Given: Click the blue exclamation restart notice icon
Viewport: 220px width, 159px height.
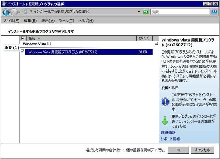Looking at the screenshot, I should pyautogui.click(x=165, y=102).
